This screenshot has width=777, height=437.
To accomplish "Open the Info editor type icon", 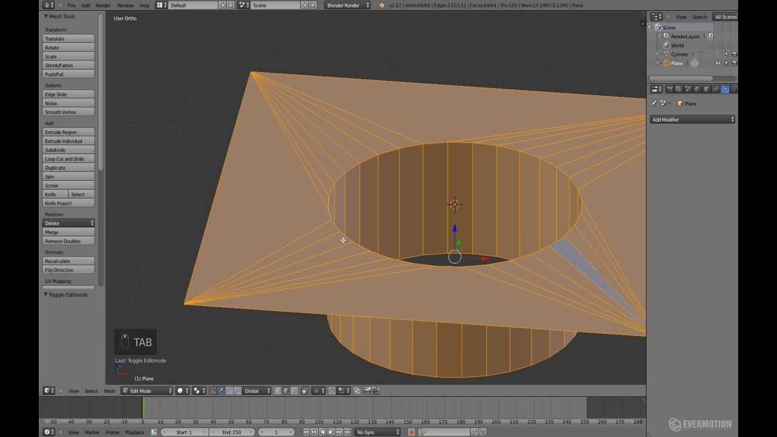I will tap(49, 5).
